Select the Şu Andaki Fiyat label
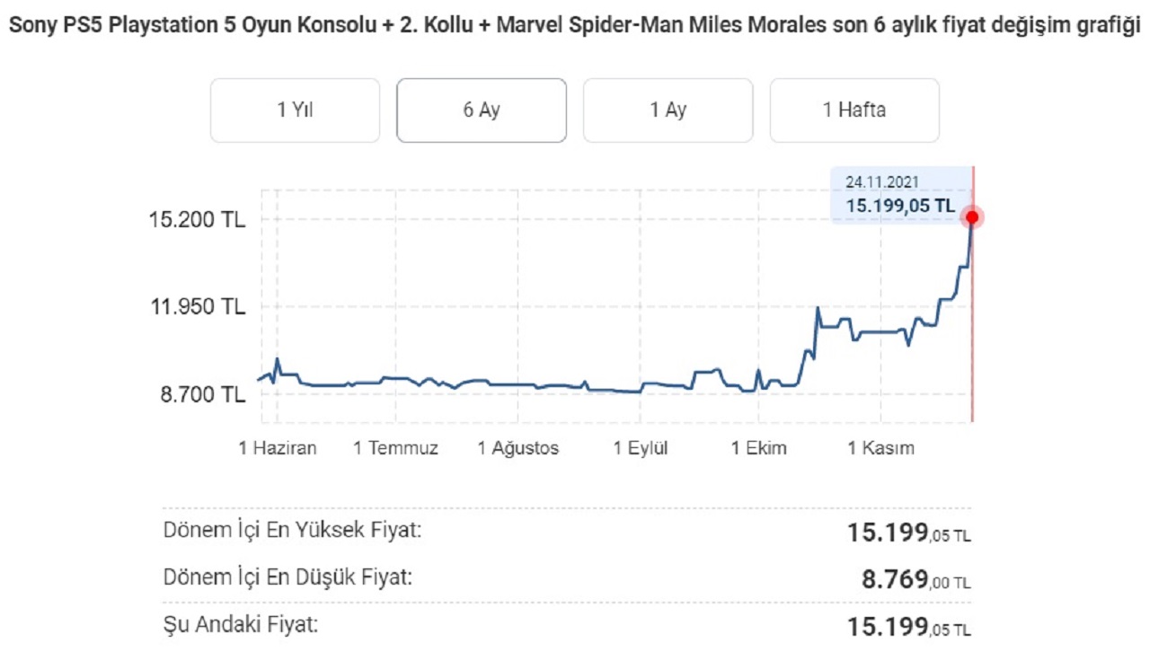Screen dimensions: 1150x669 point(240,624)
